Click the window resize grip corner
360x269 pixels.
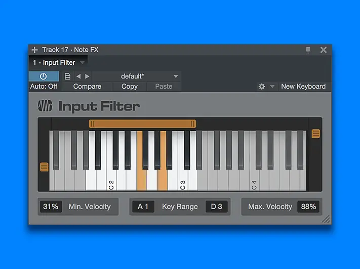coord(326,219)
